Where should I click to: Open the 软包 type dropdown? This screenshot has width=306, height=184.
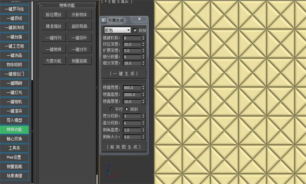[117, 30]
